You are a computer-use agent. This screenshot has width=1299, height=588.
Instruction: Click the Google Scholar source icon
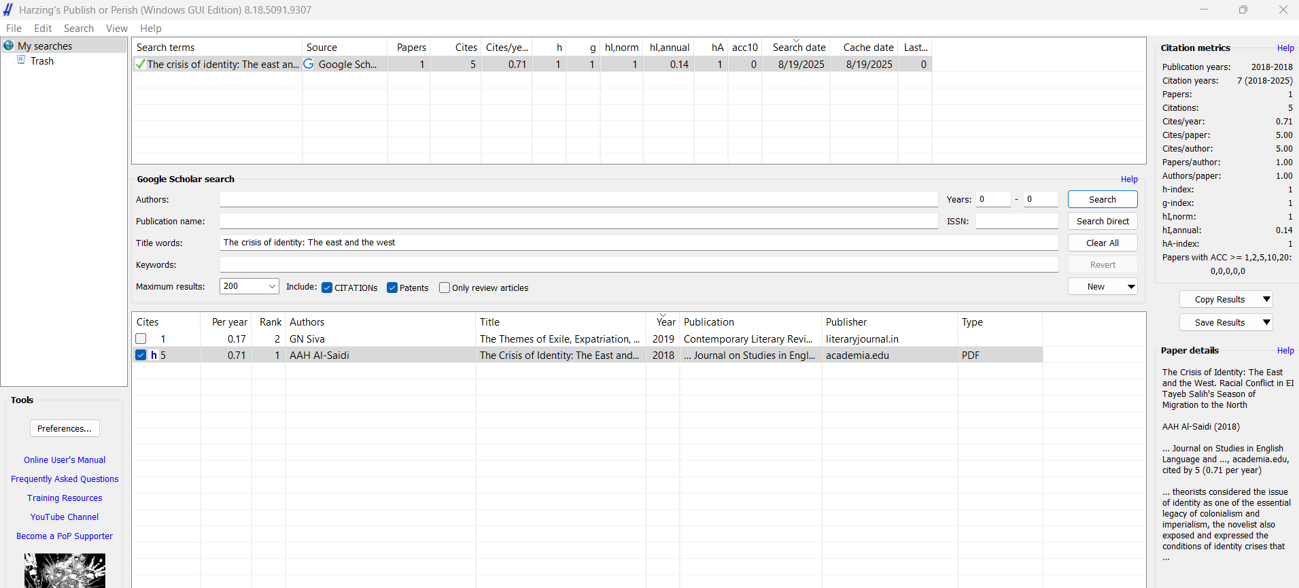[309, 63]
